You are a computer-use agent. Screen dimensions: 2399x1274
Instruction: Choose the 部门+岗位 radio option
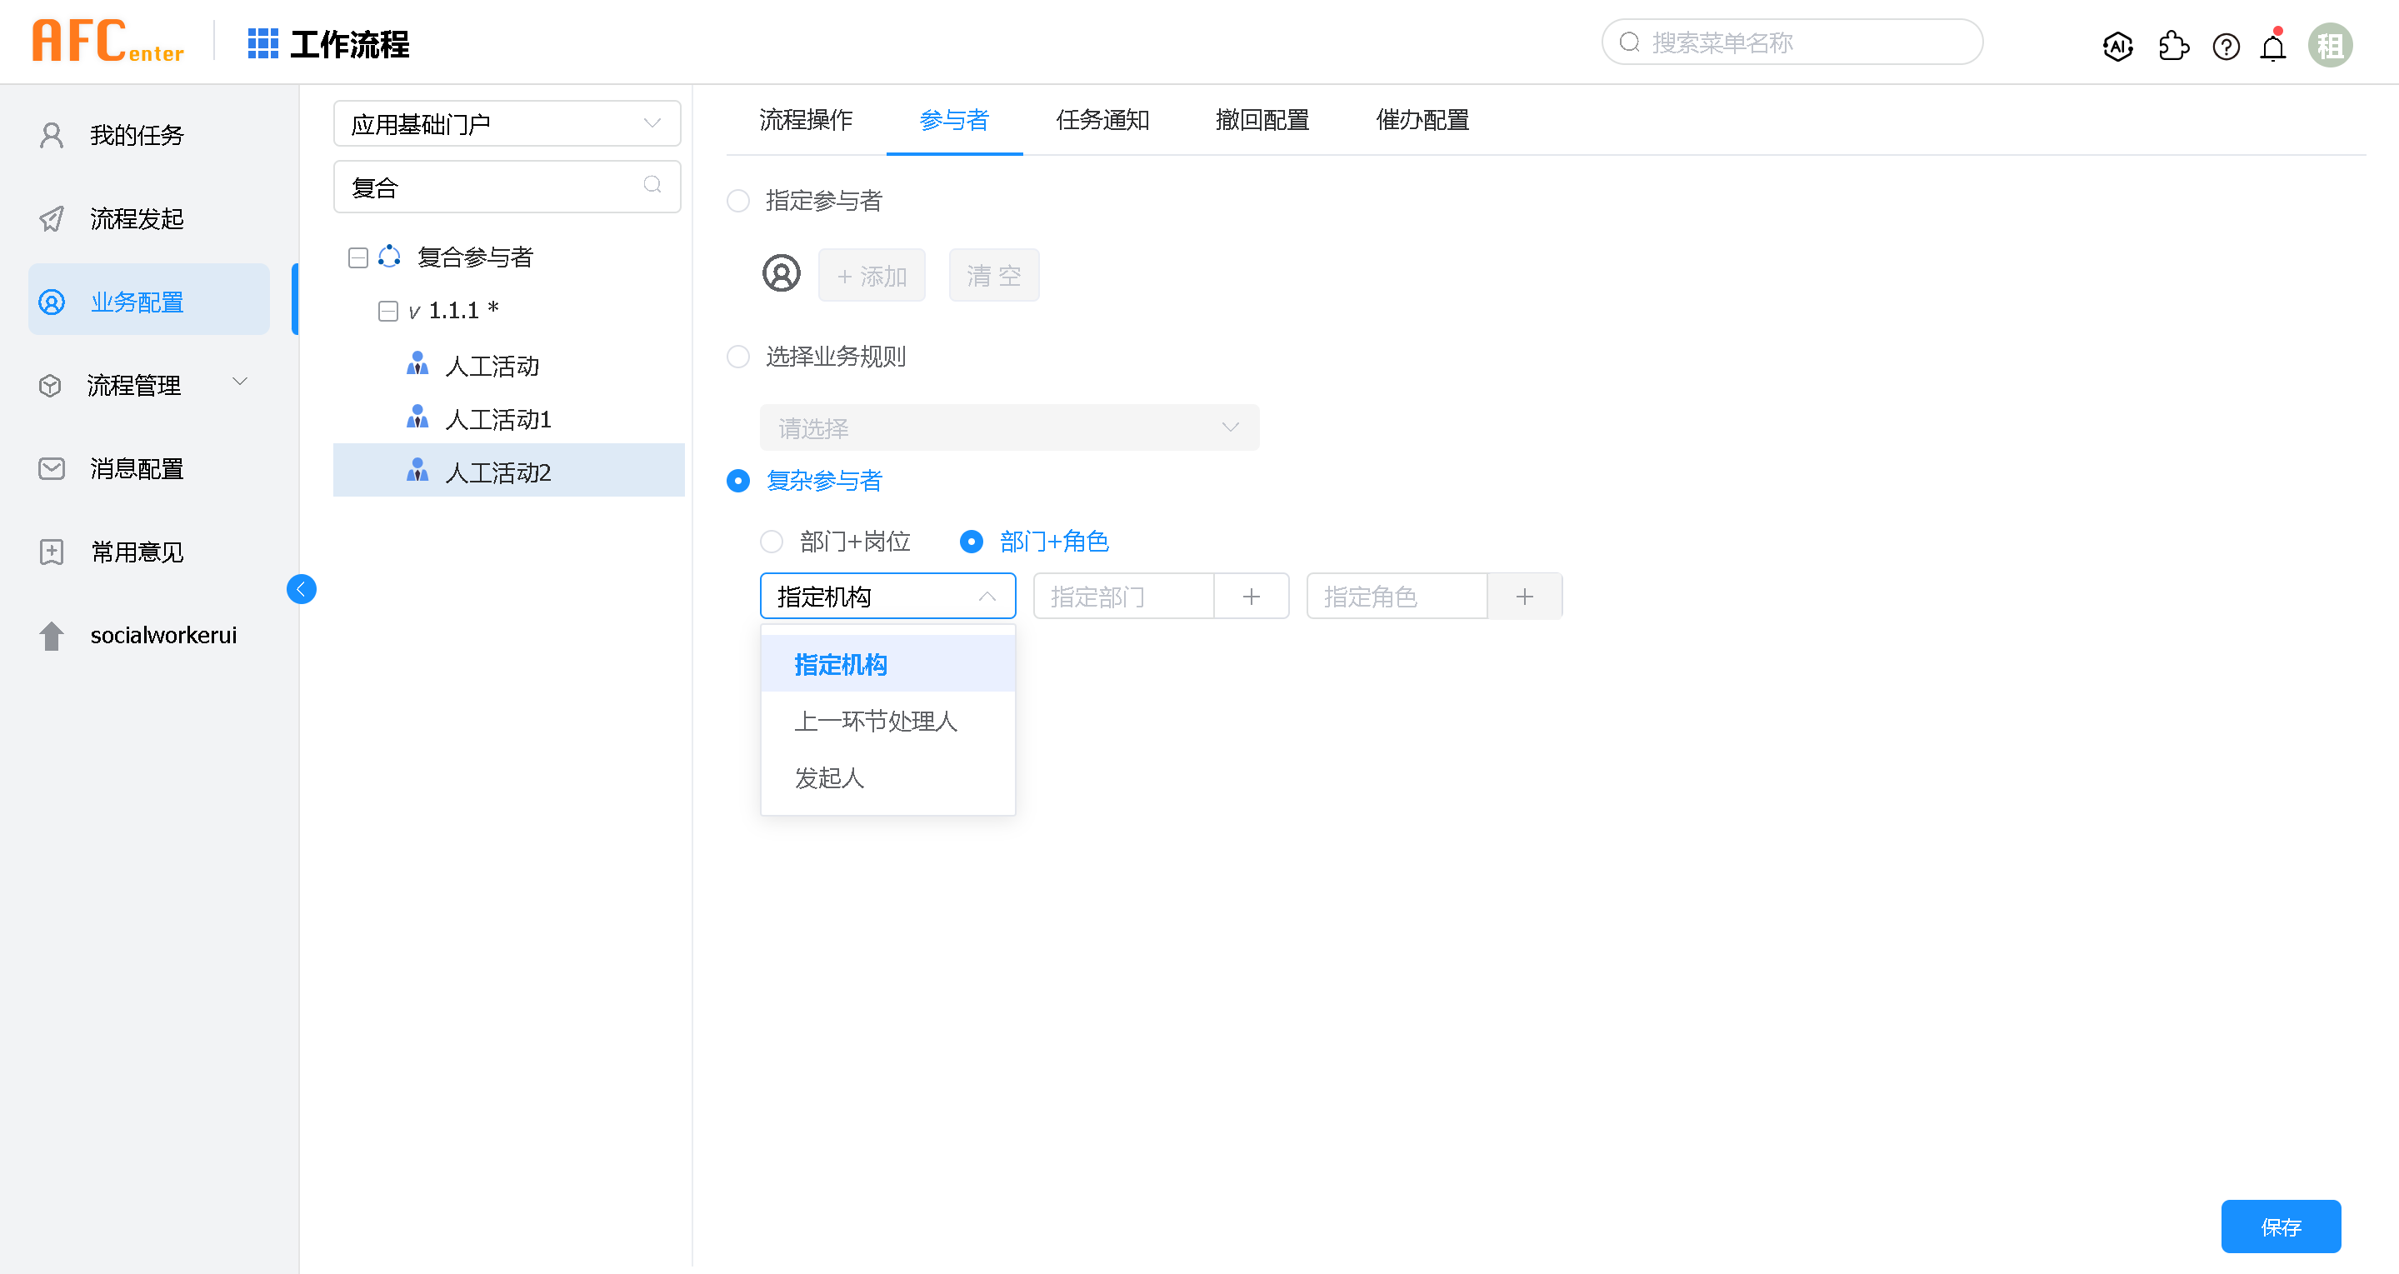point(771,541)
